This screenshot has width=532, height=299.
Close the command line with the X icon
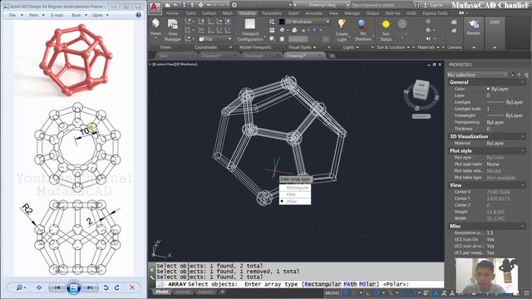(x=151, y=270)
